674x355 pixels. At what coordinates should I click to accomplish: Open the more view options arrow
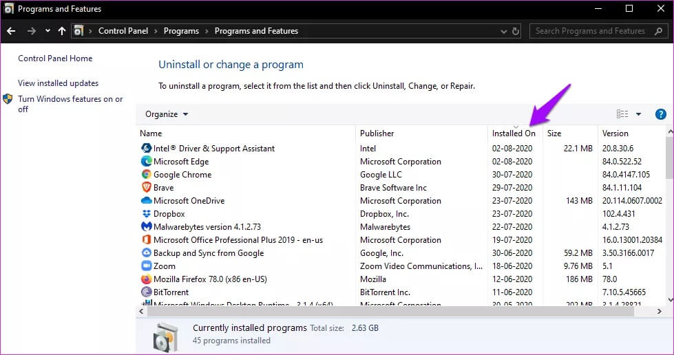pyautogui.click(x=638, y=114)
